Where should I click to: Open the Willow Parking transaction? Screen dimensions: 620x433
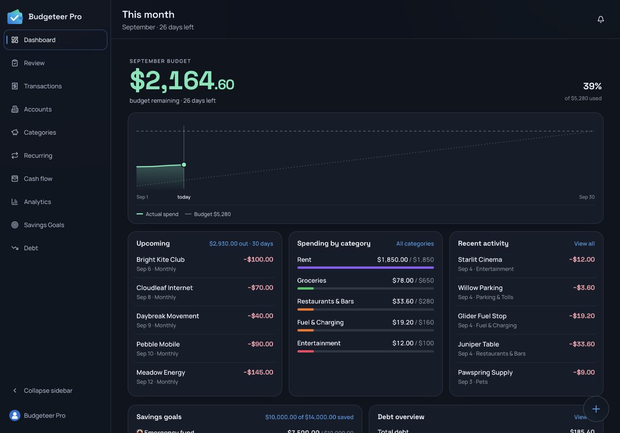click(x=526, y=292)
